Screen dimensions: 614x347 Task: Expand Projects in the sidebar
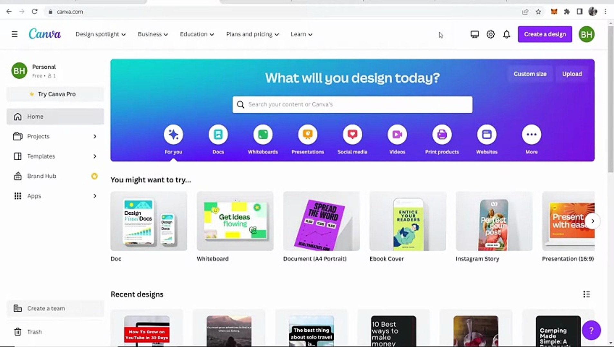[38, 136]
